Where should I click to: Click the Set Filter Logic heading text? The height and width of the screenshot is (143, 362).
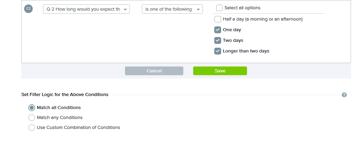[x=65, y=95]
